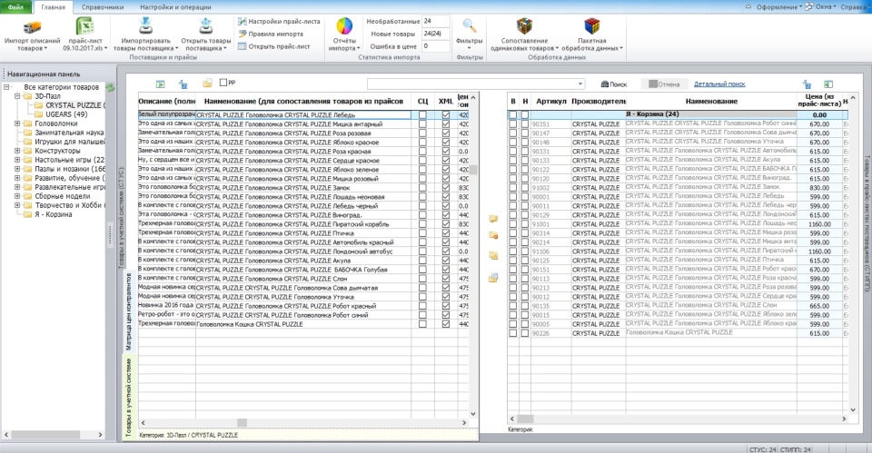
Task: Click the Наименование column header in the right table
Action: [710, 101]
